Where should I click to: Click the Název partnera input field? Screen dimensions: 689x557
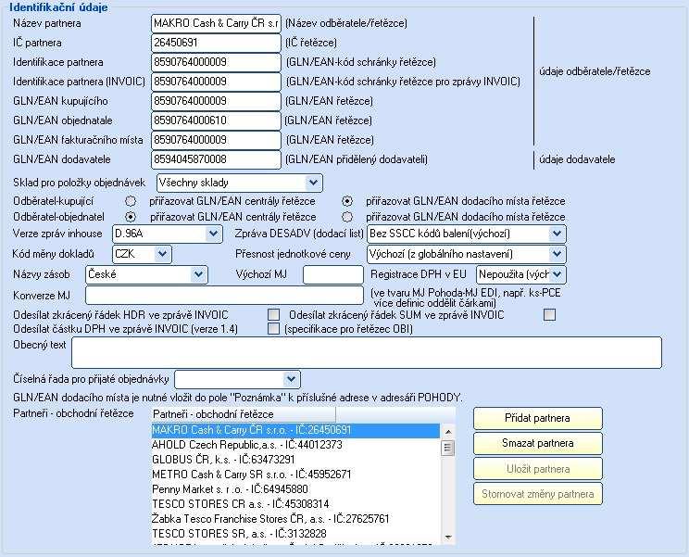(216, 23)
